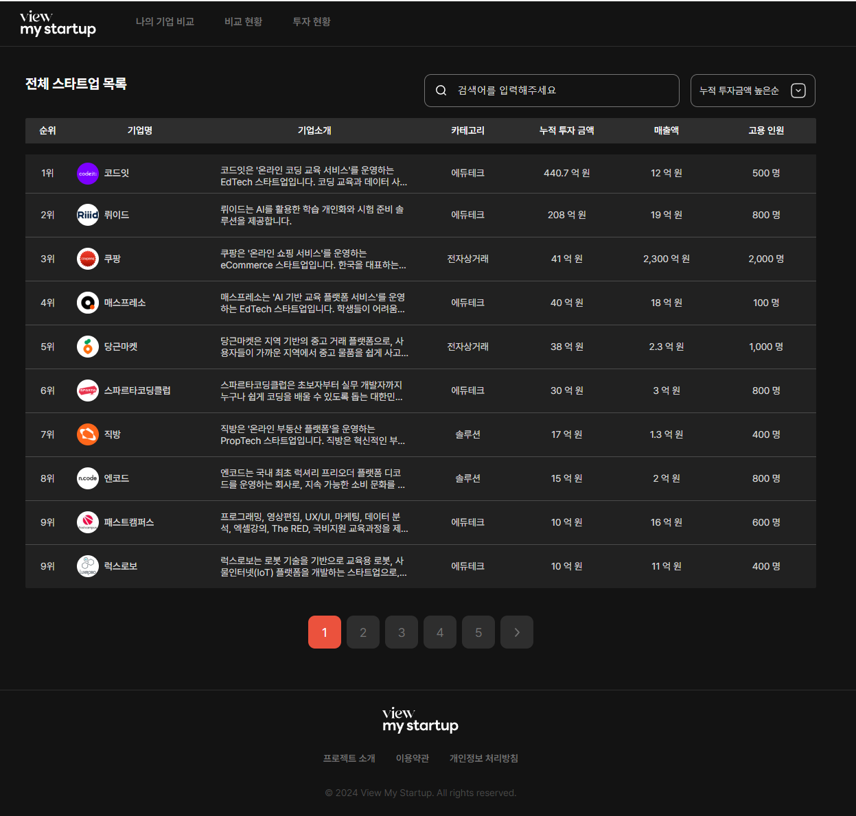The width and height of the screenshot is (856, 816).
Task: Click the 쿠팡 description text
Action: 313,259
